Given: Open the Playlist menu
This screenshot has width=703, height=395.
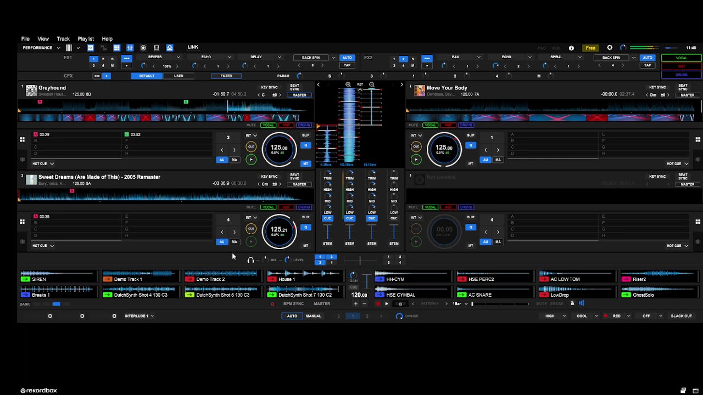Looking at the screenshot, I should pyautogui.click(x=86, y=39).
